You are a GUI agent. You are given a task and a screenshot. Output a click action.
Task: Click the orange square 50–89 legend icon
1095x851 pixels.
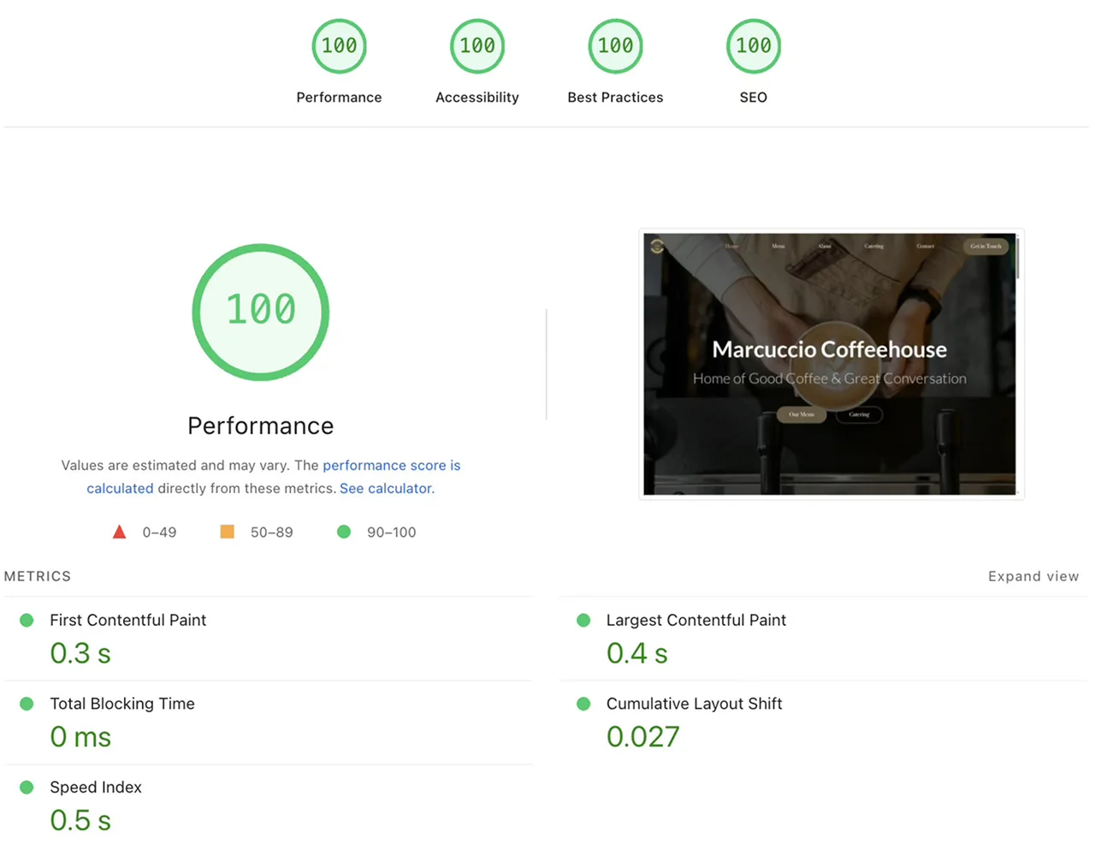227,532
